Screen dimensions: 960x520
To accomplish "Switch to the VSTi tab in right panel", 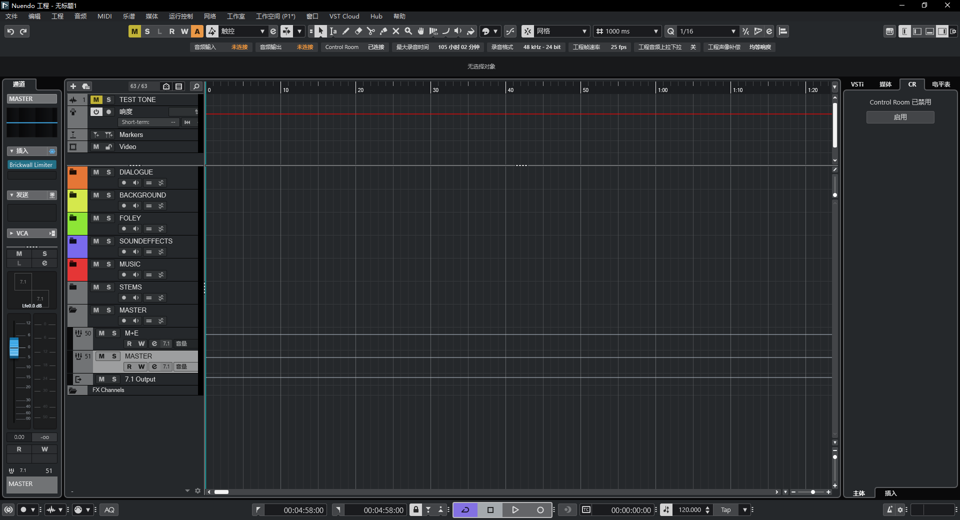I will 857,84.
